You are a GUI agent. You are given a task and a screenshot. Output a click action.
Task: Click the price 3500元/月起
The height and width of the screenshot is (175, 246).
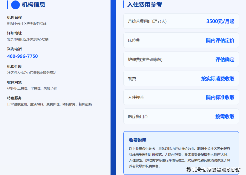click(x=220, y=21)
